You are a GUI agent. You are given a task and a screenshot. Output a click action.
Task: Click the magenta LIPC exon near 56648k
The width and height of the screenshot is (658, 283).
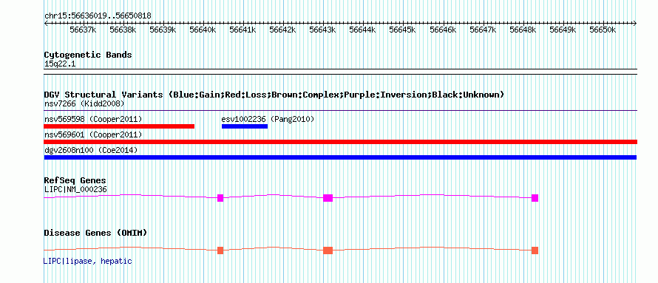[x=535, y=198]
